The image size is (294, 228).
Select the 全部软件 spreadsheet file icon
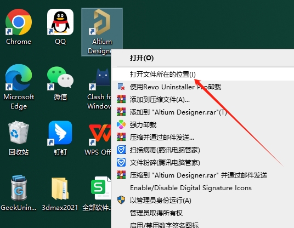tap(101, 188)
